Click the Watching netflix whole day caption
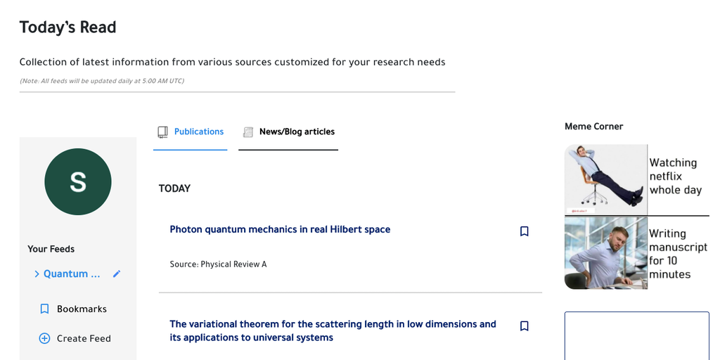720x360 pixels. point(675,176)
